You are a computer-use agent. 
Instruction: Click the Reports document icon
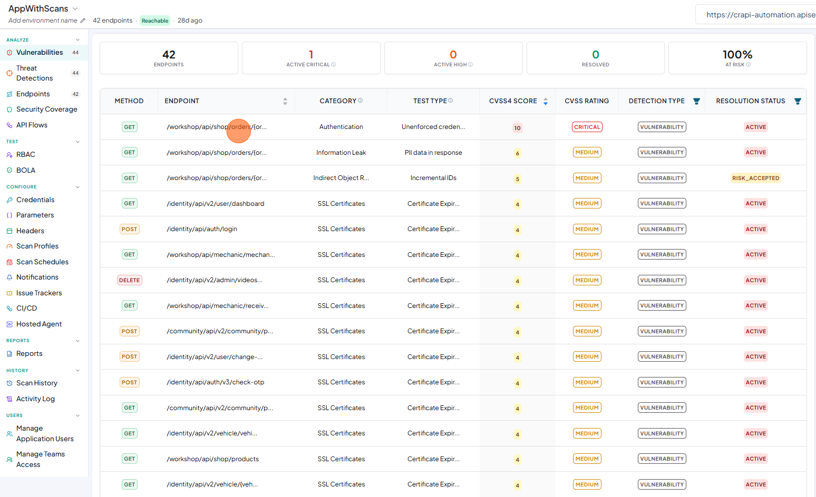pyautogui.click(x=9, y=353)
